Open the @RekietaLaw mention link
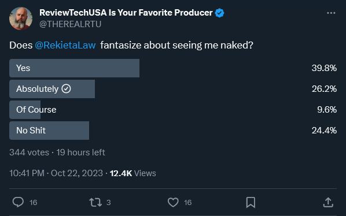346x216 pixels. click(65, 46)
